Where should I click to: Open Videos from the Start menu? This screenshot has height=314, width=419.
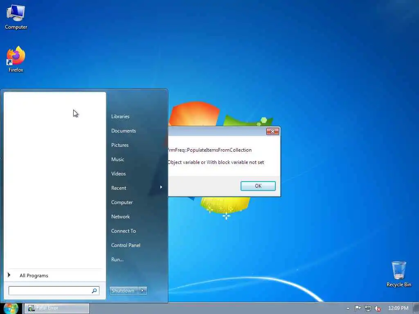118,173
